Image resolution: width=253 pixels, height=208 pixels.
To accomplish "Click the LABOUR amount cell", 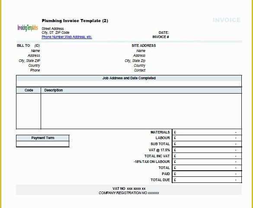I will pyautogui.click(x=207, y=138).
